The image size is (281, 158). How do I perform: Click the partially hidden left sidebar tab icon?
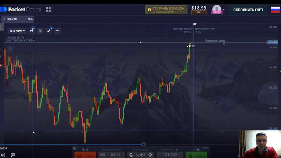(1, 27)
